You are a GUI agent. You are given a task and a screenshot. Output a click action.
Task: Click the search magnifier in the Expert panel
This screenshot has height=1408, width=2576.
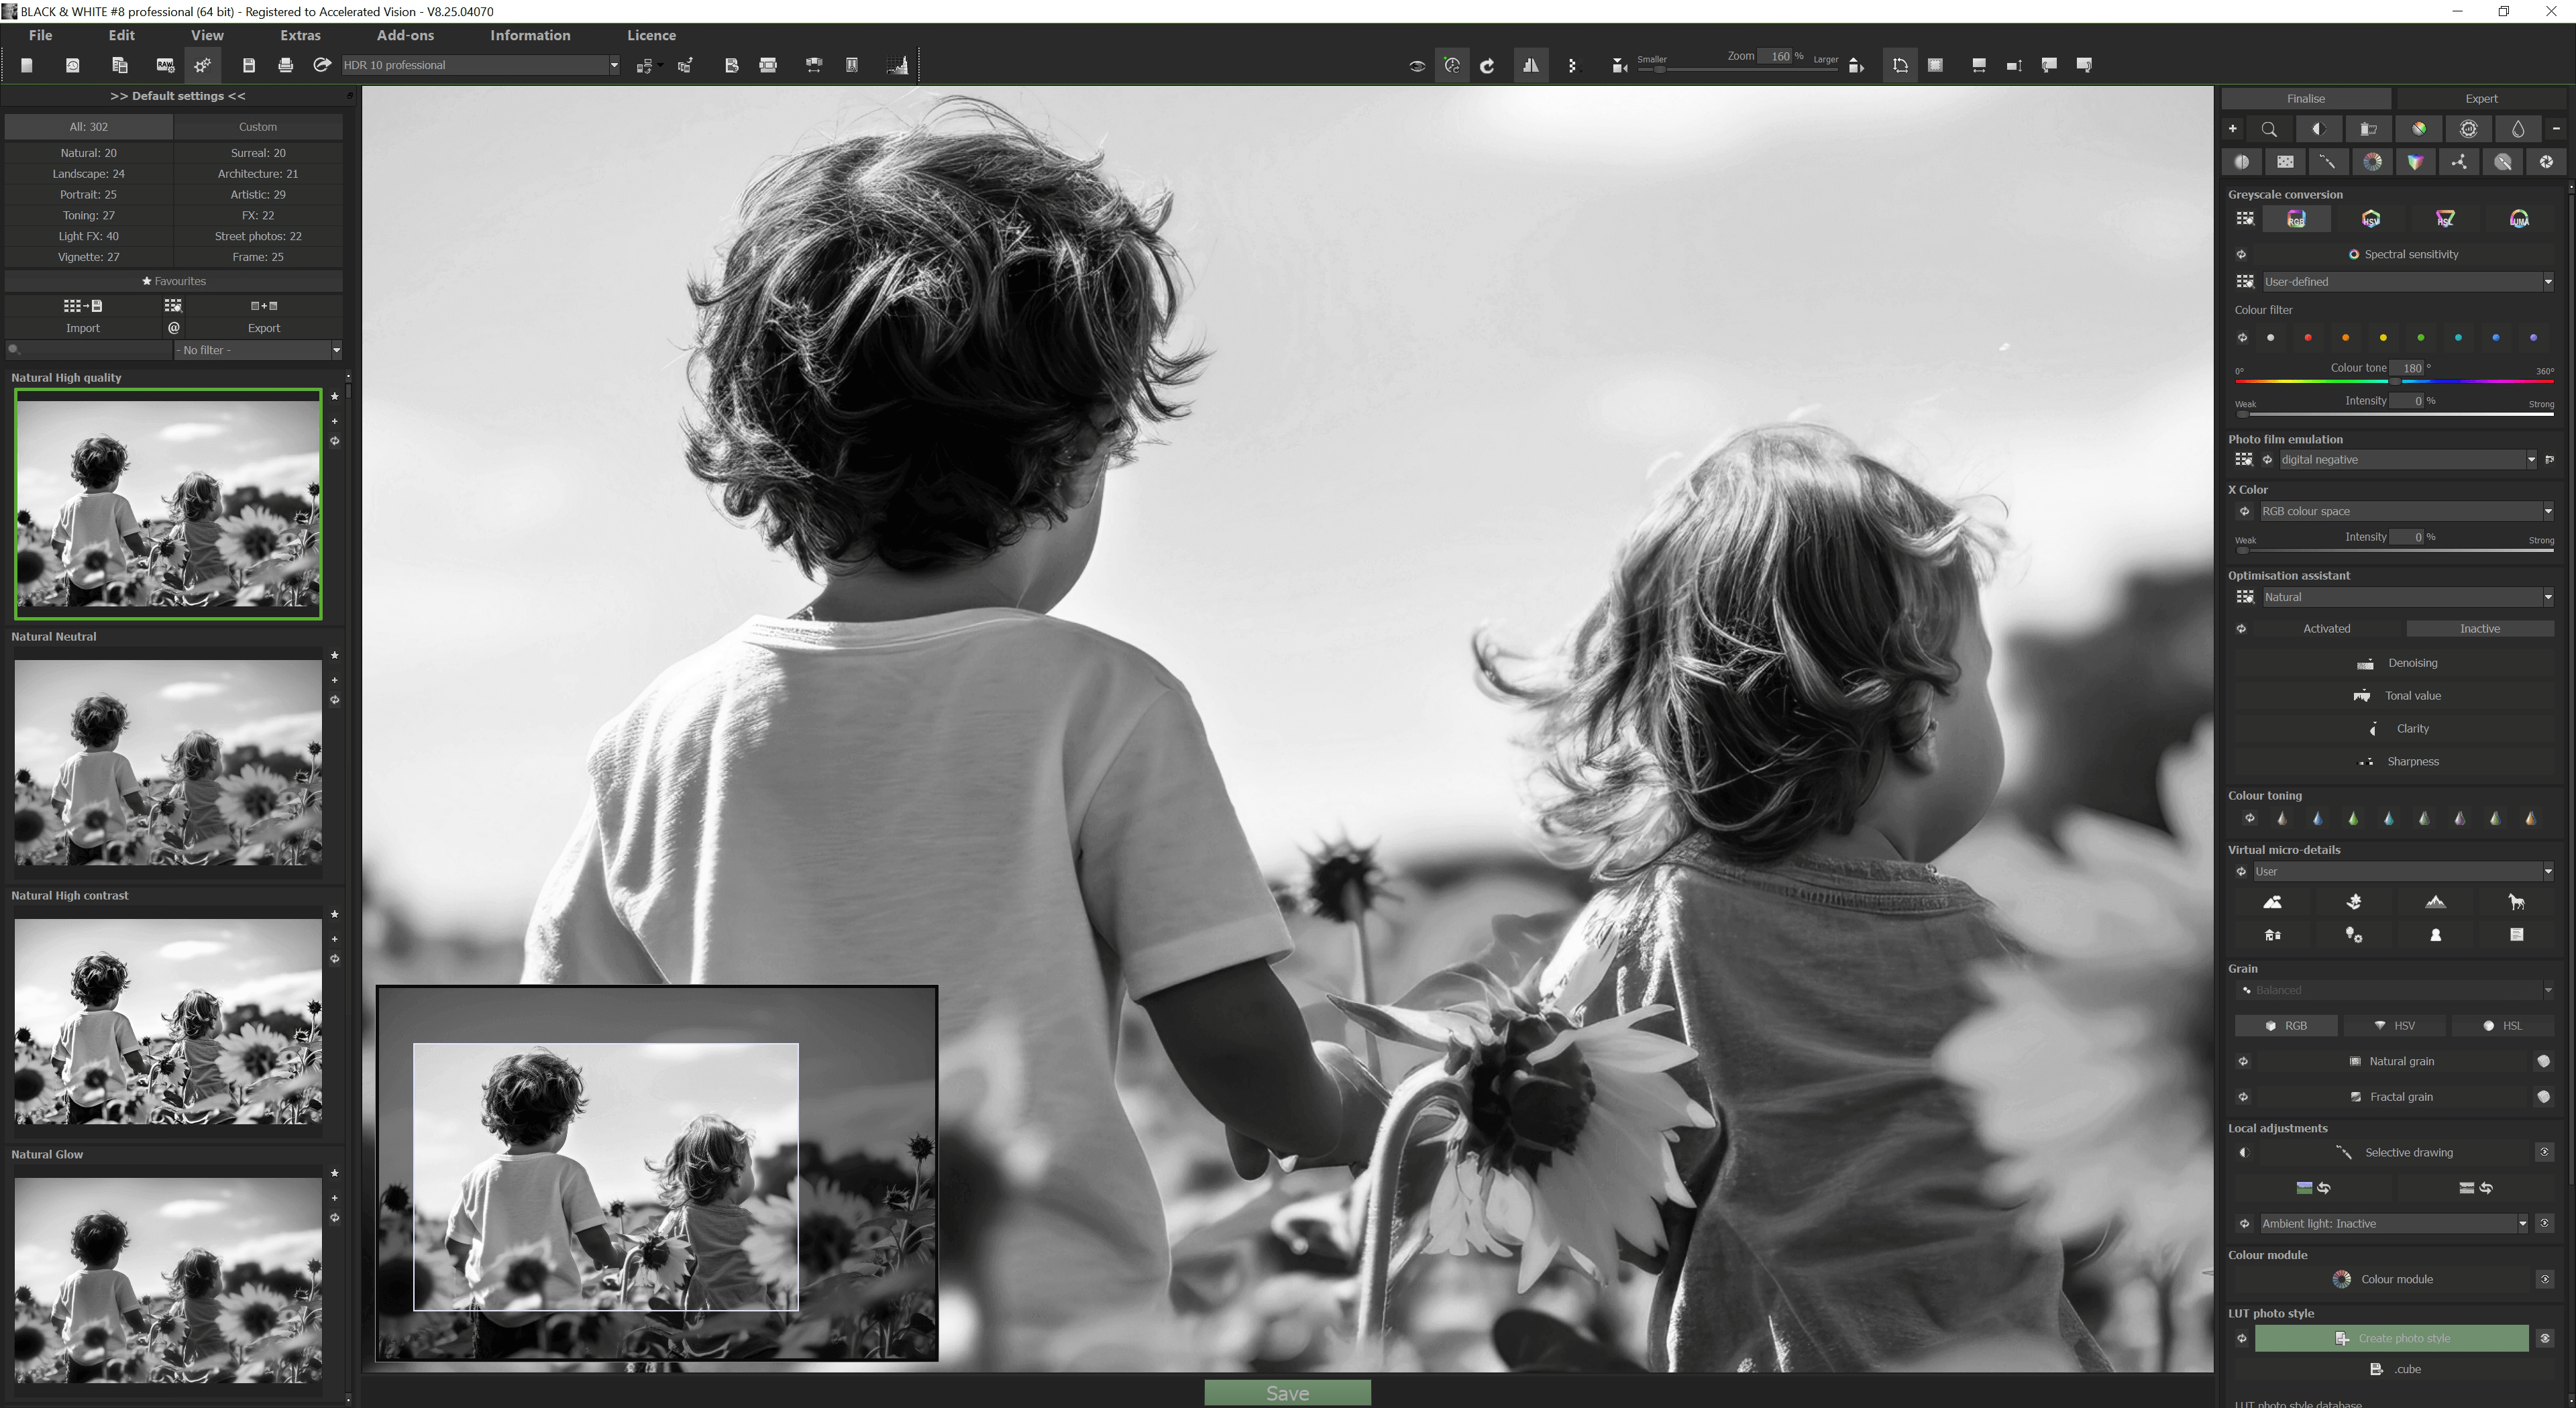click(x=2269, y=128)
